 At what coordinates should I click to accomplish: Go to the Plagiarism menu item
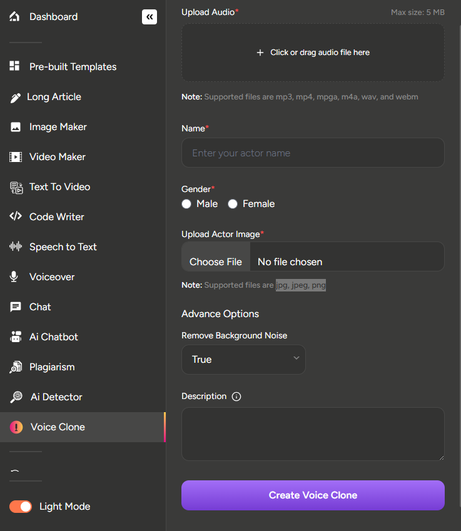[x=52, y=367]
